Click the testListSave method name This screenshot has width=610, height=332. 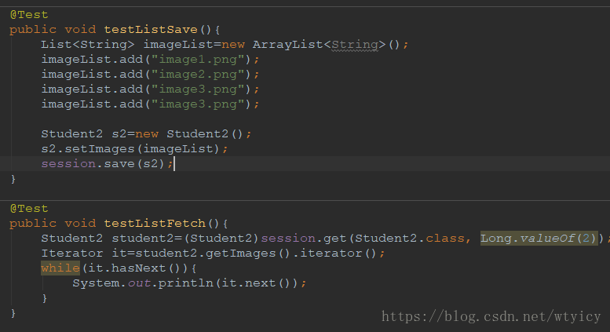click(x=151, y=30)
